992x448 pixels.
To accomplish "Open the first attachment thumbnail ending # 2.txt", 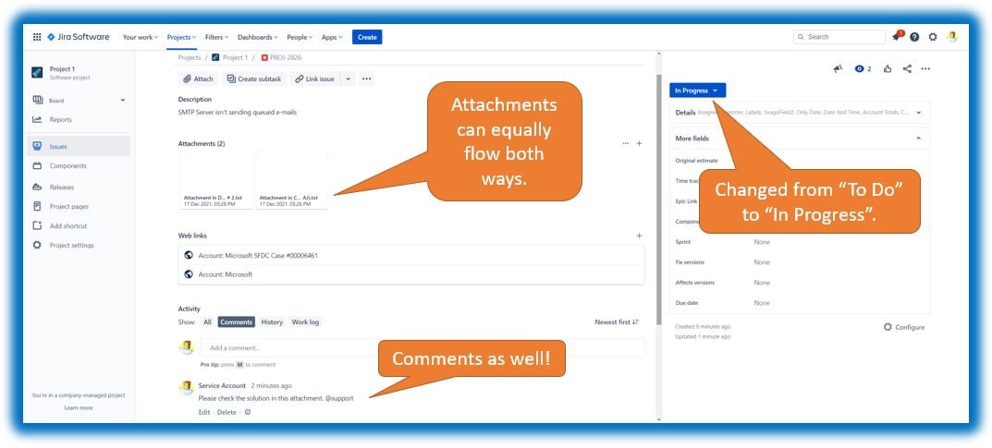I will tap(215, 180).
